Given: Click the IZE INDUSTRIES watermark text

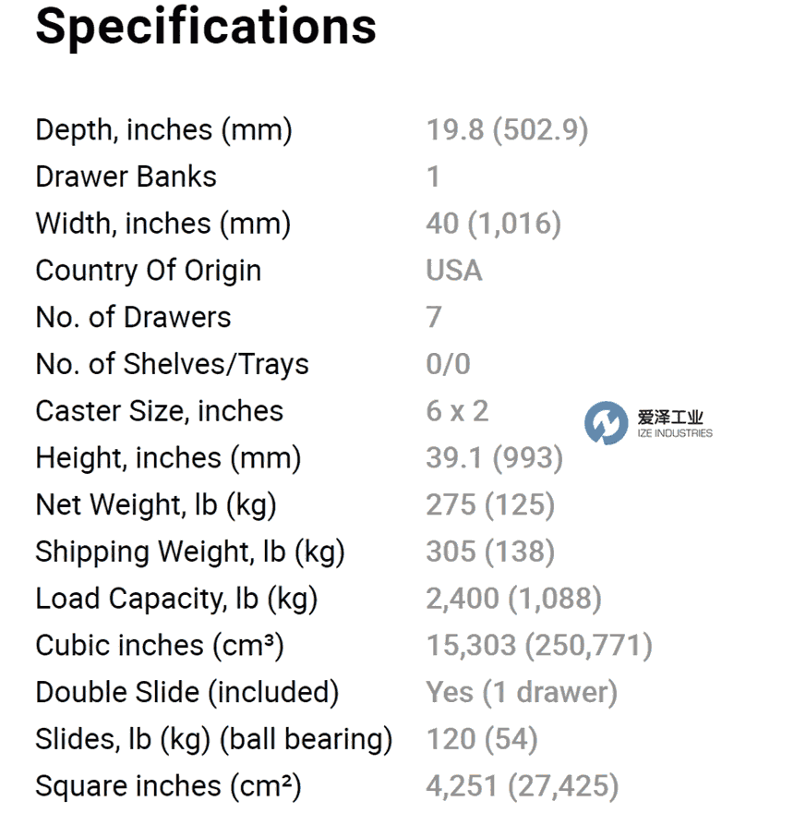Looking at the screenshot, I should coord(675,433).
